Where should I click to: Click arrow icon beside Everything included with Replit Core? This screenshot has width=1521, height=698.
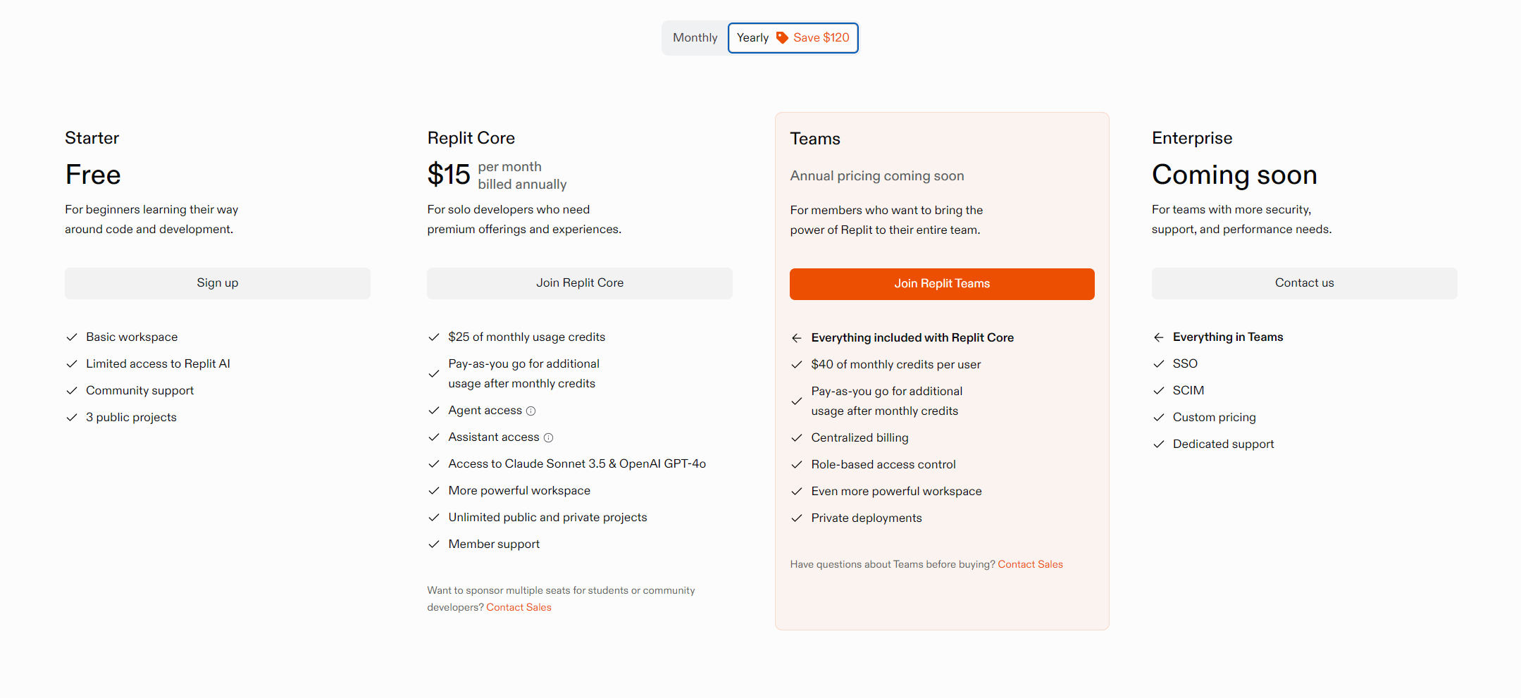pyautogui.click(x=797, y=338)
